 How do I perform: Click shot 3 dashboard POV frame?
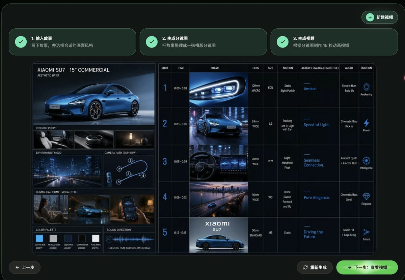coord(218,163)
